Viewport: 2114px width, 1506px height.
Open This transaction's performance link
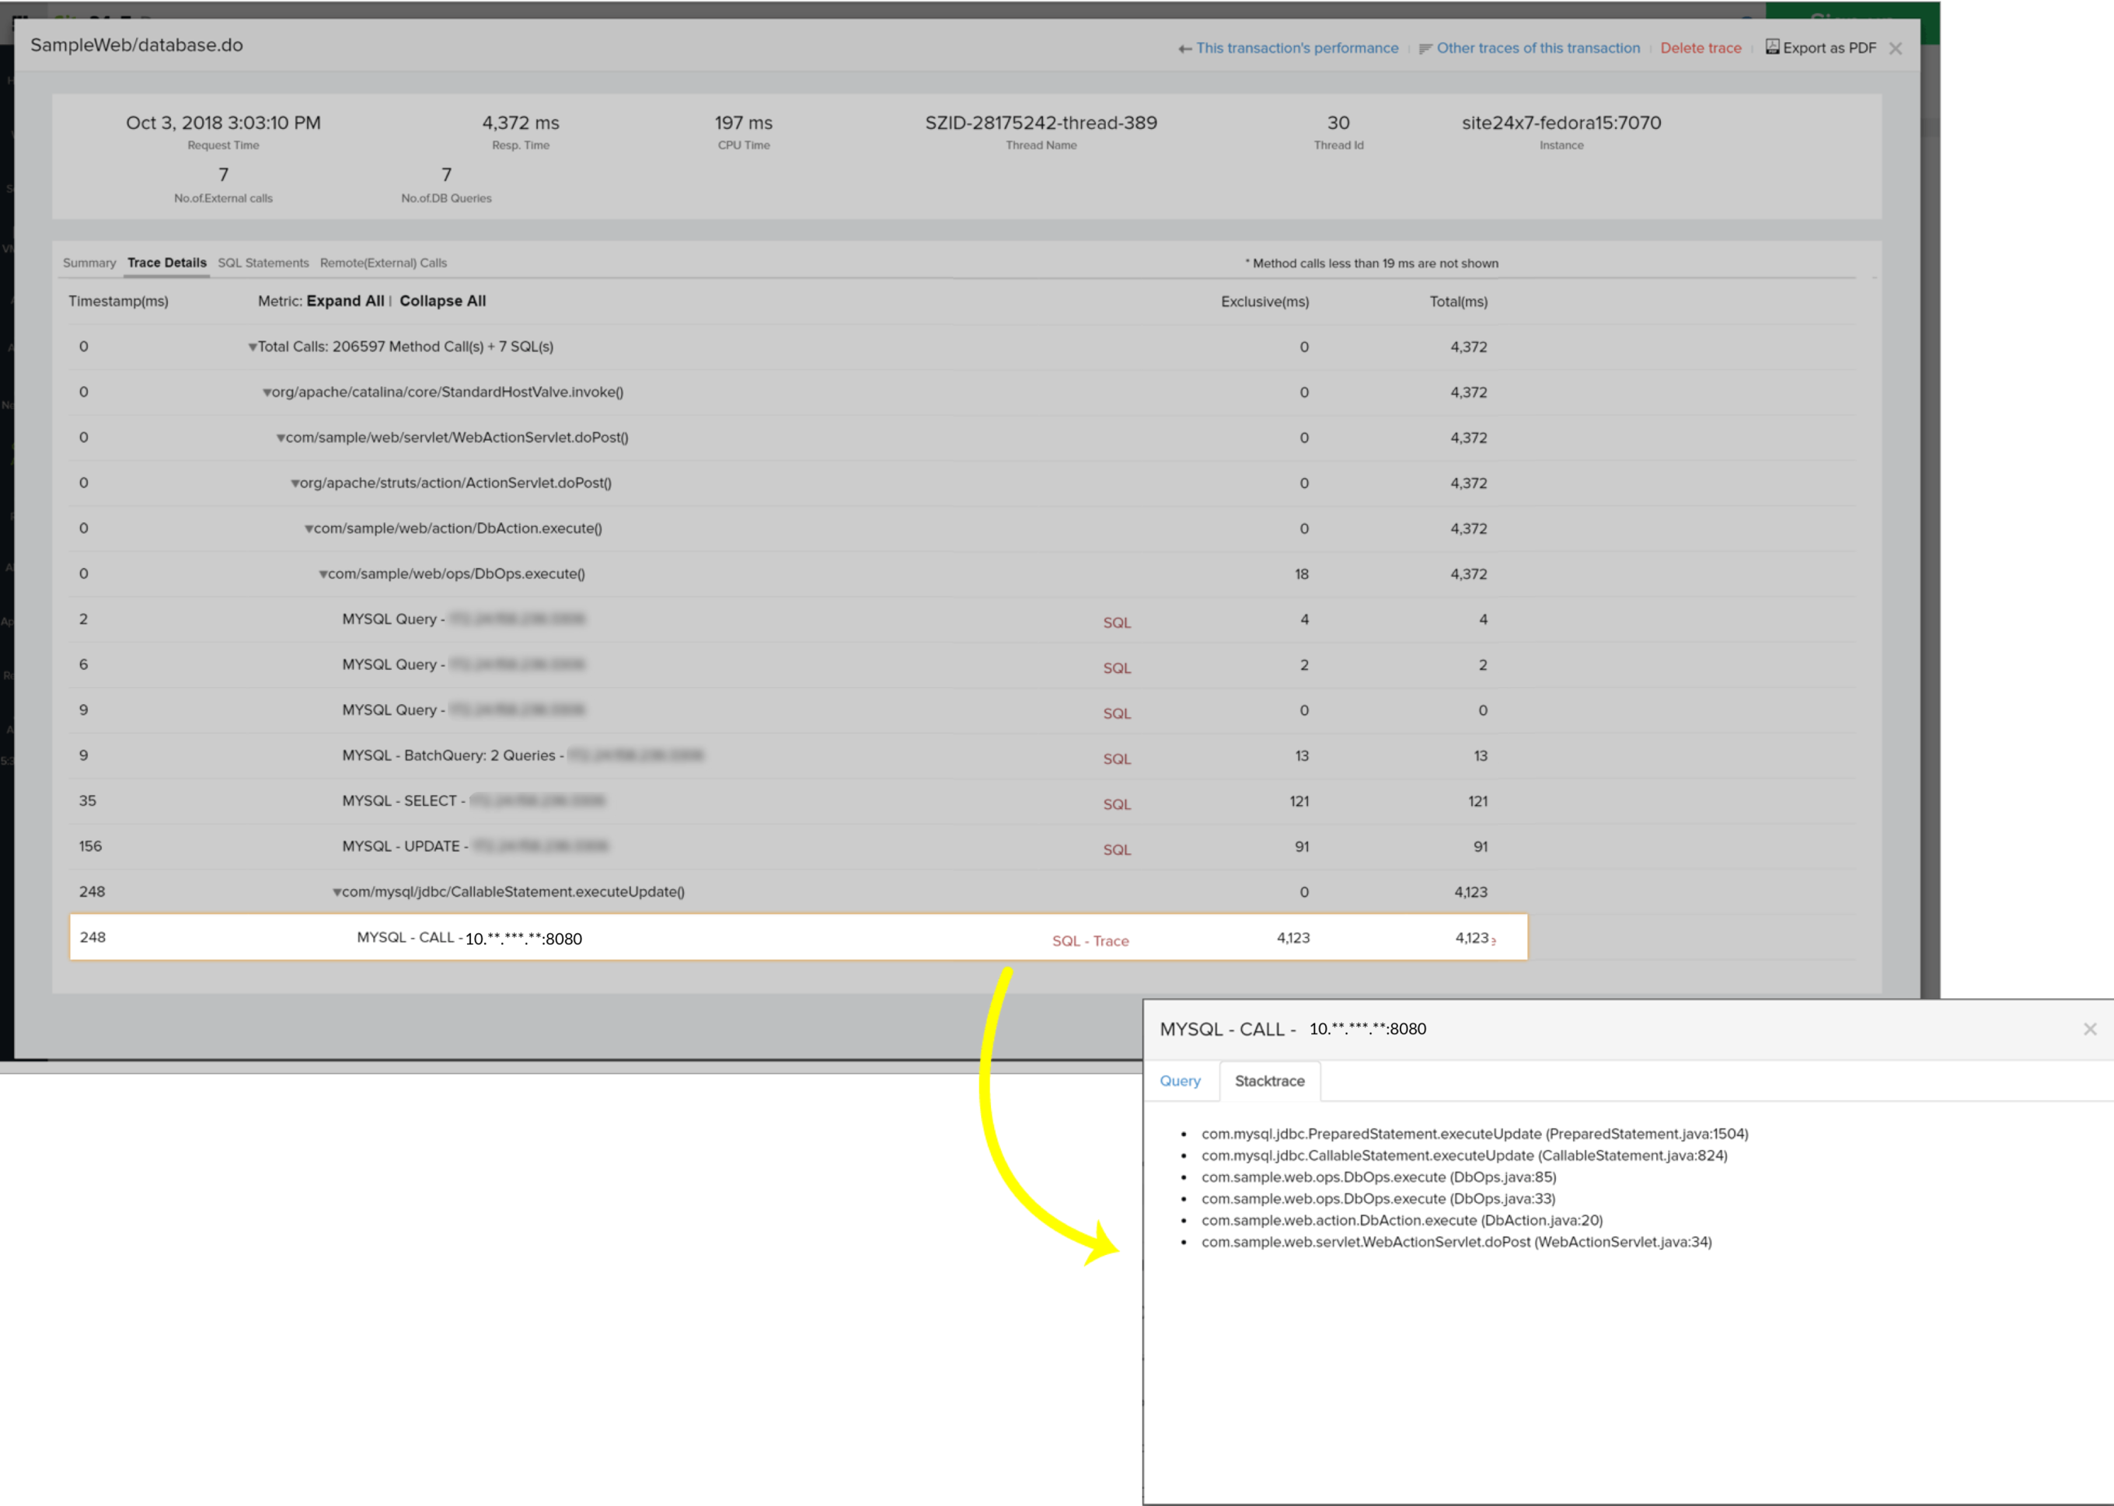[1296, 48]
